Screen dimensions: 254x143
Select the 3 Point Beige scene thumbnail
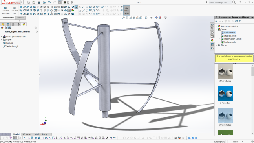[225, 71]
